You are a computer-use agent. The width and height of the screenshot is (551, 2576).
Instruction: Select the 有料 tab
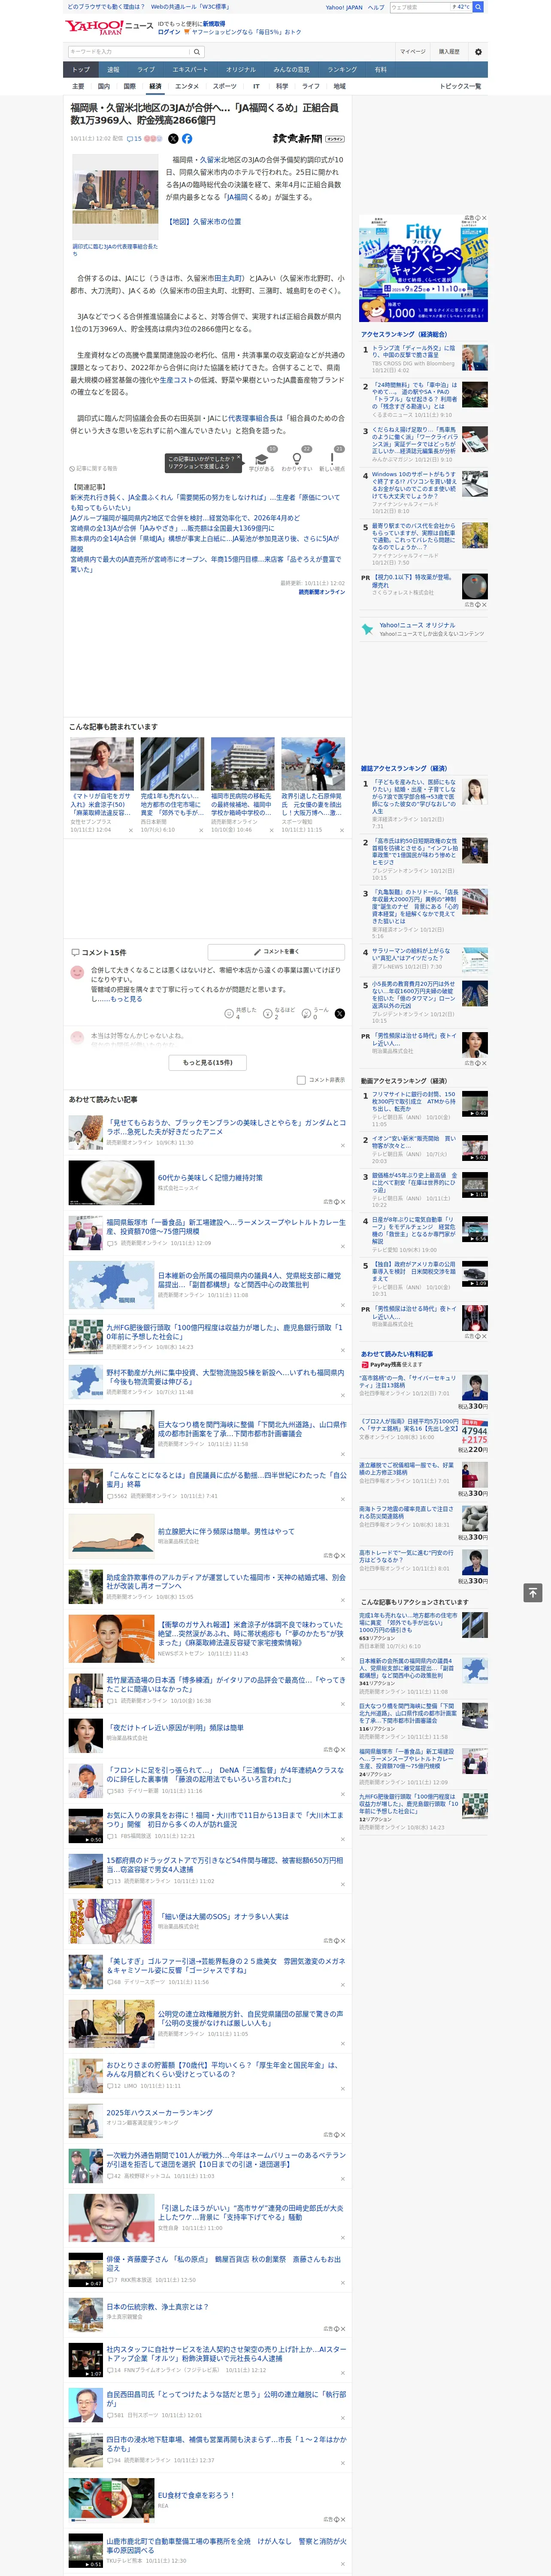point(380,70)
